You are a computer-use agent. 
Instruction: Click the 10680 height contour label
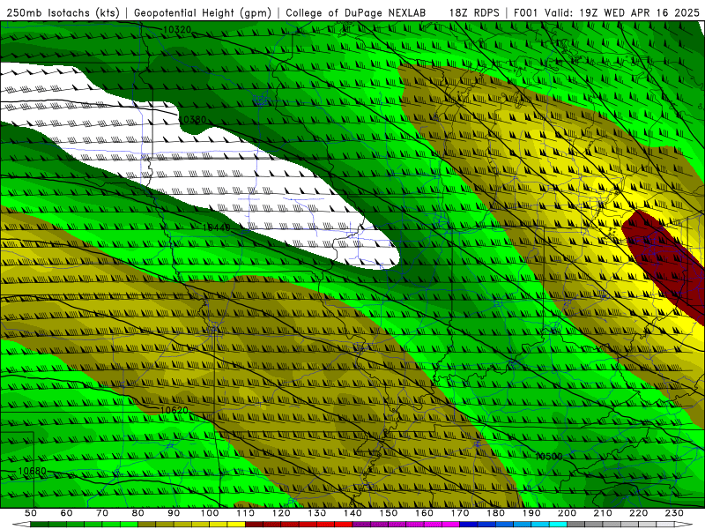coord(32,472)
